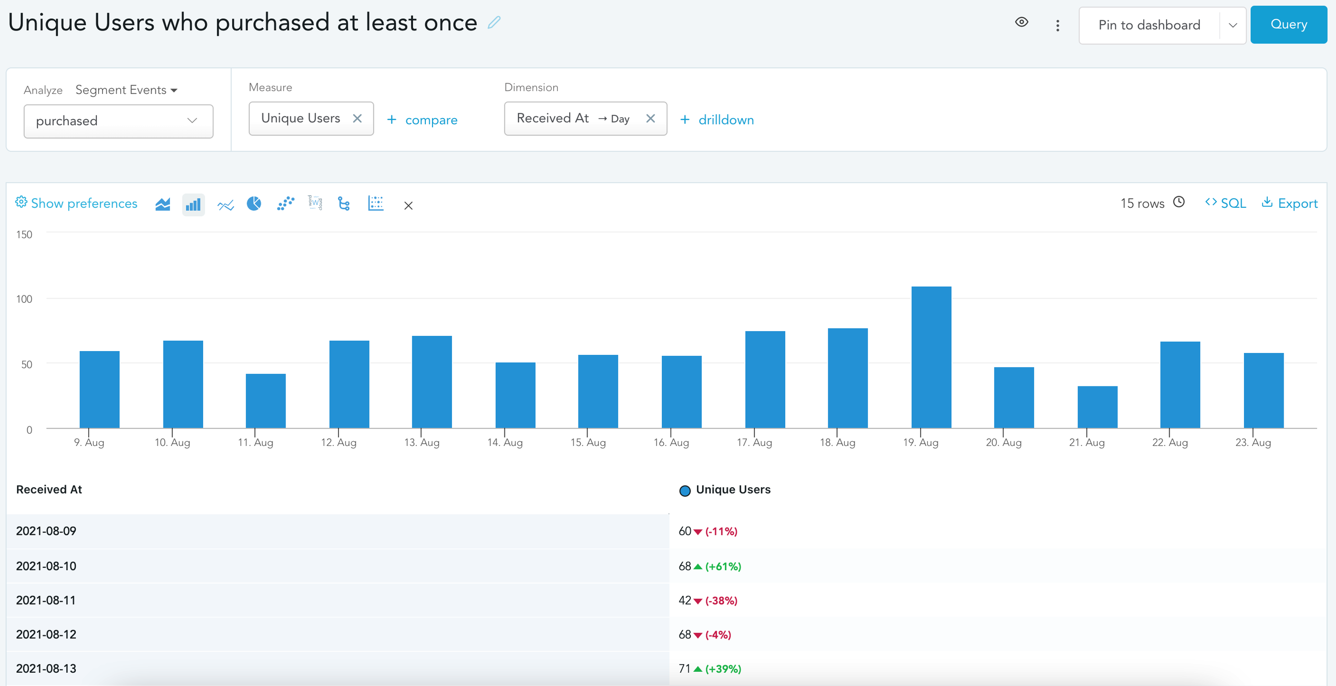This screenshot has width=1336, height=686.
Task: Open the three-dot more options menu
Action: [1058, 25]
